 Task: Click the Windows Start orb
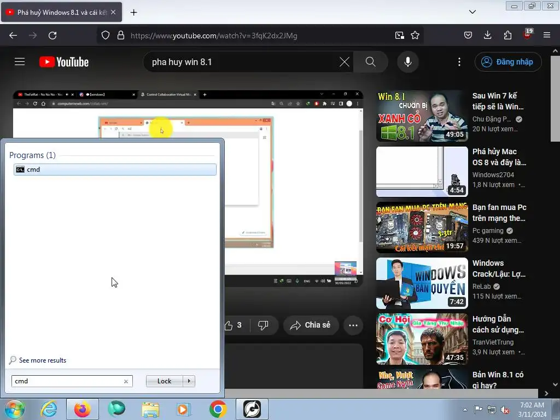[x=15, y=409]
